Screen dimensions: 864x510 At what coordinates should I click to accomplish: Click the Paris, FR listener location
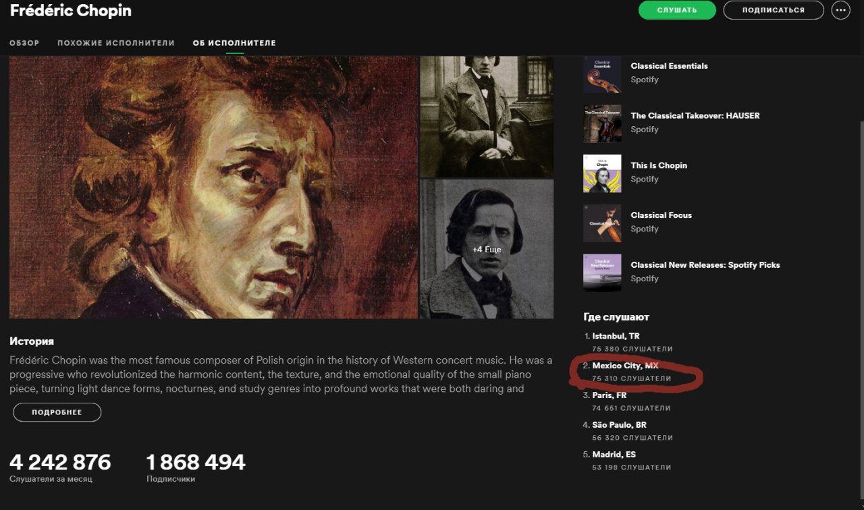click(x=609, y=395)
